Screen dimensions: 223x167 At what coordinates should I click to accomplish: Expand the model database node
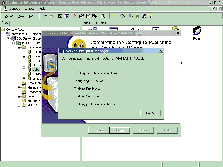pos(24,56)
